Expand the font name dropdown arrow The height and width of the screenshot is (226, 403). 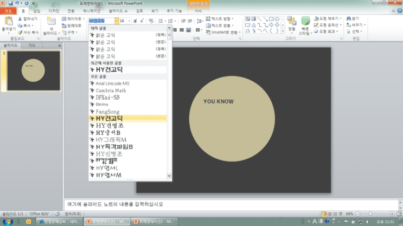(x=117, y=21)
